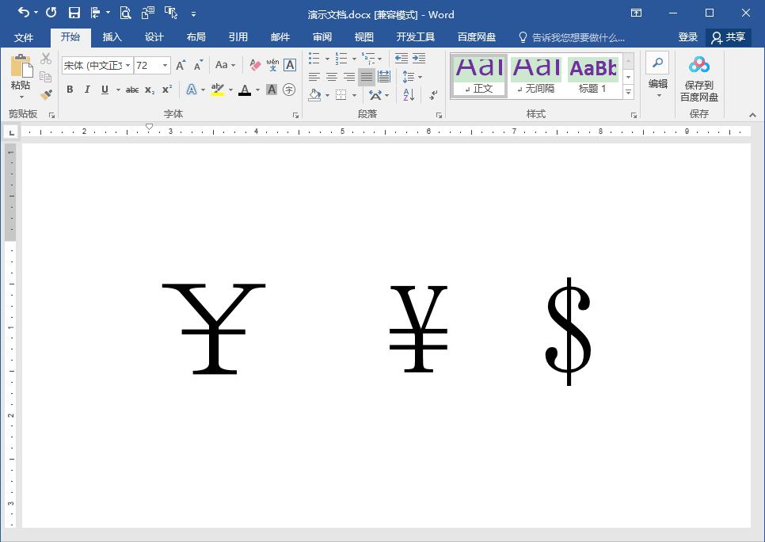Viewport: 765px width, 542px height.
Task: Click the Copy icon in clipboard group
Action: pos(46,77)
